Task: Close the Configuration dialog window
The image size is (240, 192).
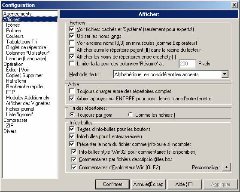Action: point(234,5)
